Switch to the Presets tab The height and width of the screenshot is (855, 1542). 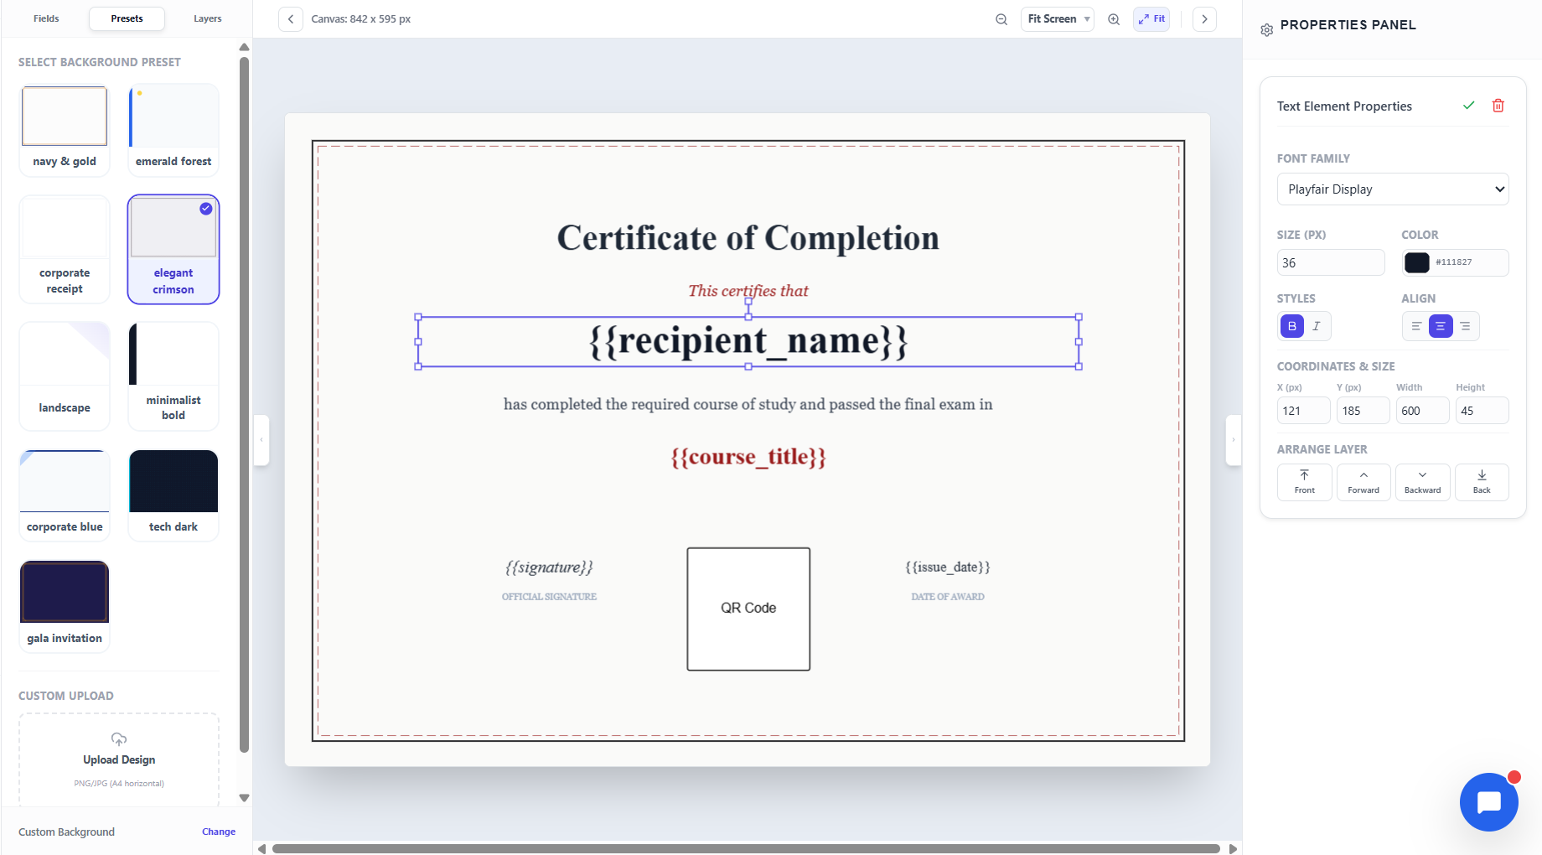pyautogui.click(x=127, y=18)
